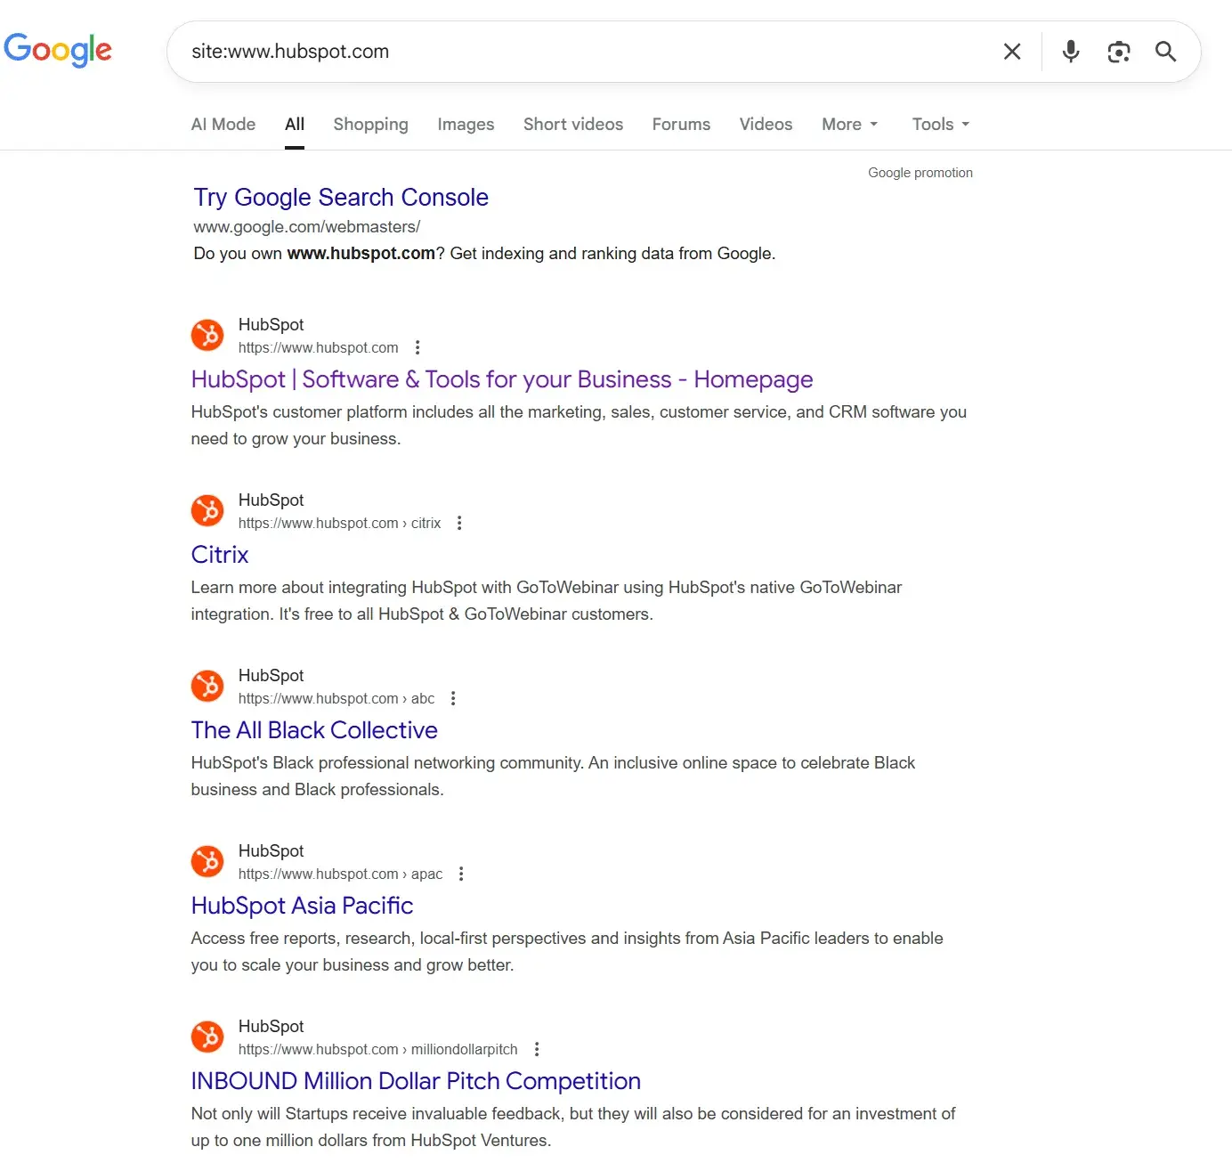
Task: Click the HubSpot favicon next to the Citrix result
Action: click(207, 509)
